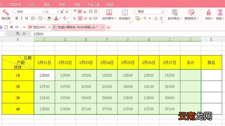This screenshot has width=225, height=126.
Task: Select column K header
Action: tap(211, 39)
